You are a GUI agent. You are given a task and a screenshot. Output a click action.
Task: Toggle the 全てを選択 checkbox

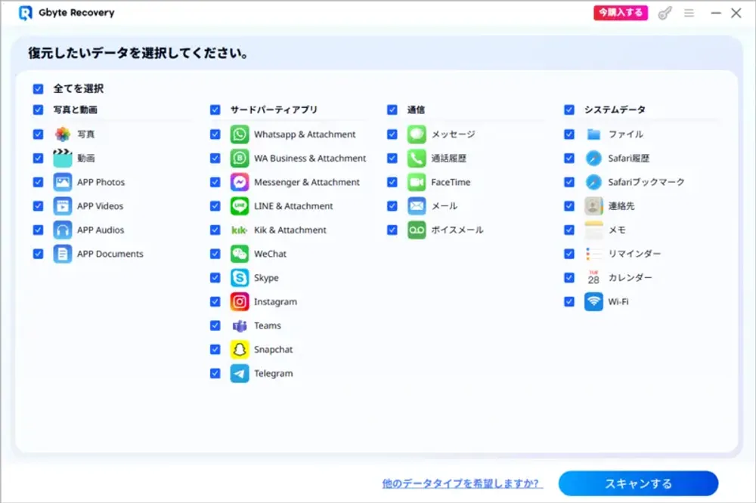tap(39, 88)
